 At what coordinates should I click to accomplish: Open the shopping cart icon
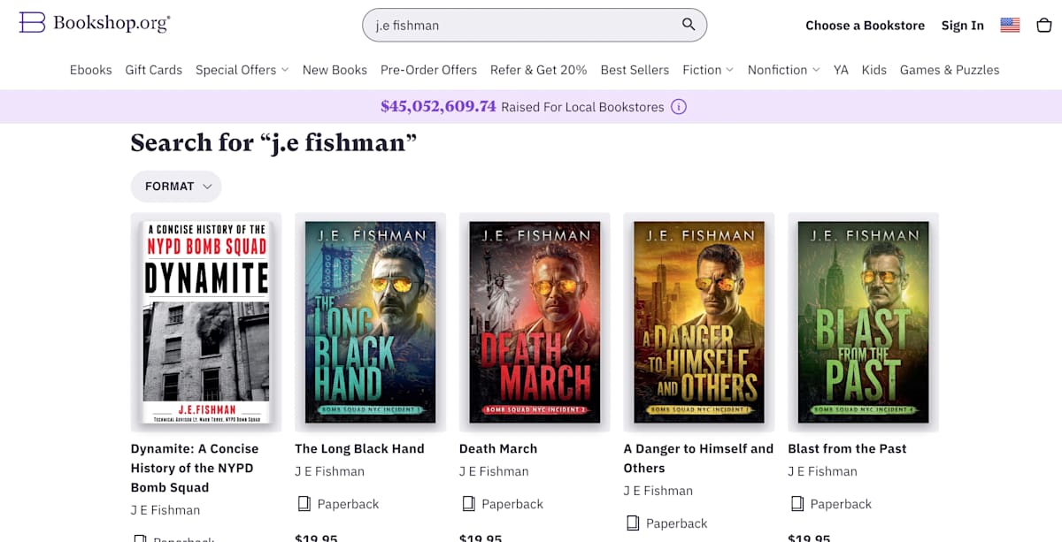pyautogui.click(x=1044, y=25)
